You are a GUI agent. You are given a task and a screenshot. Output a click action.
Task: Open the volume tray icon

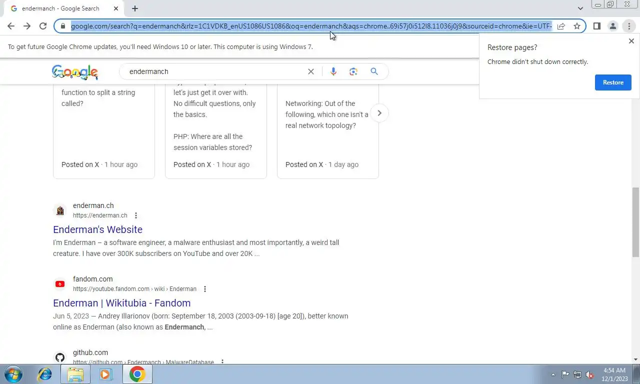click(x=589, y=374)
